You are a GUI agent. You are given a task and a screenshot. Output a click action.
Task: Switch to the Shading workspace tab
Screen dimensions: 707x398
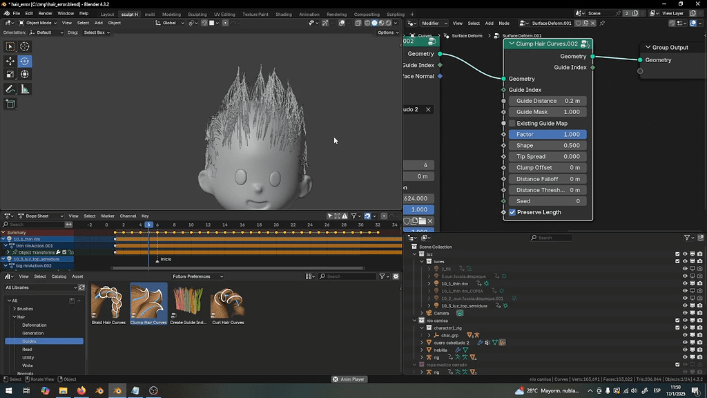point(284,14)
